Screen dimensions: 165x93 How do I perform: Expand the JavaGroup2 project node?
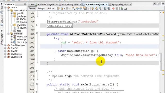tap(5, 57)
